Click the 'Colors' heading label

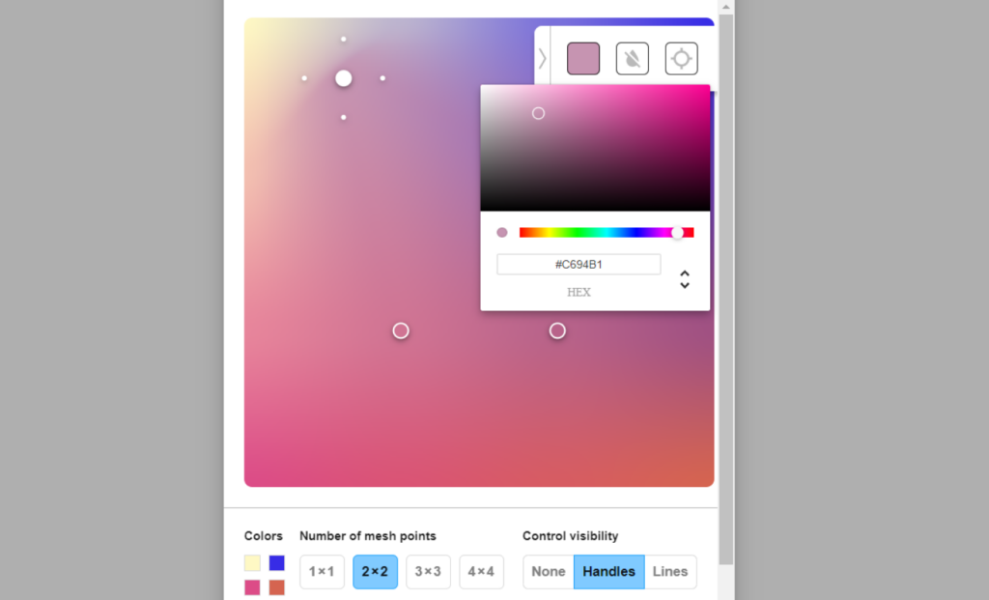pyautogui.click(x=263, y=535)
